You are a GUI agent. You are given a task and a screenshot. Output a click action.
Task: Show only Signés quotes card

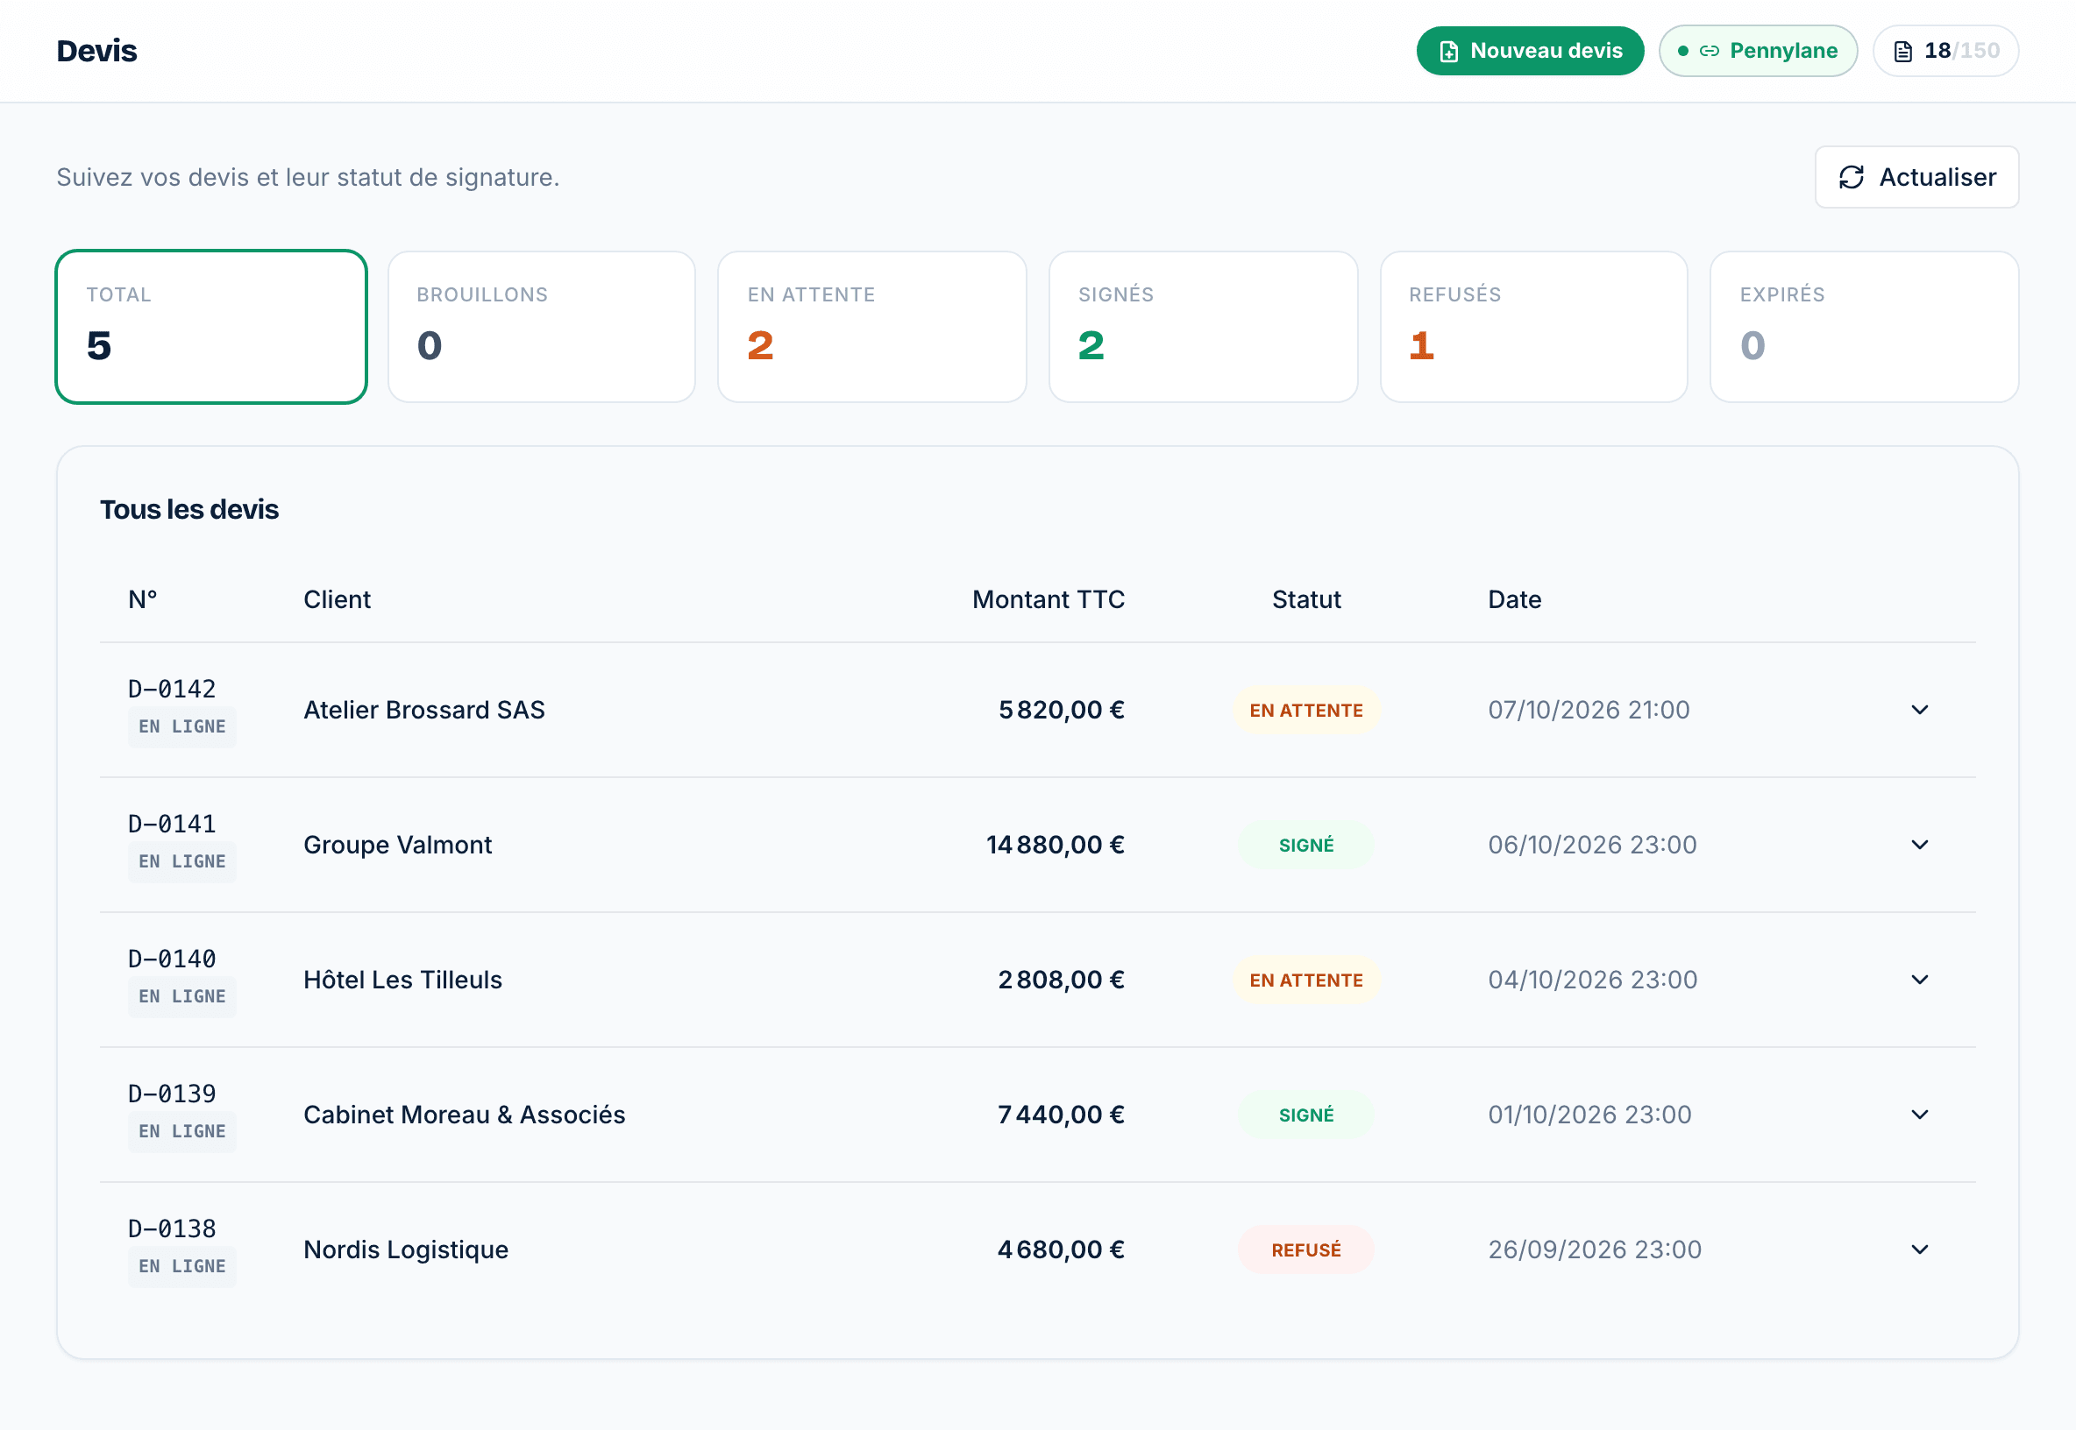tap(1203, 327)
